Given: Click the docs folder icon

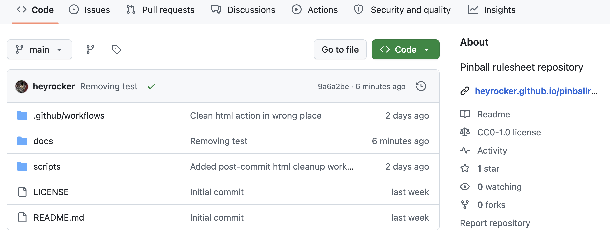Looking at the screenshot, I should 22,141.
